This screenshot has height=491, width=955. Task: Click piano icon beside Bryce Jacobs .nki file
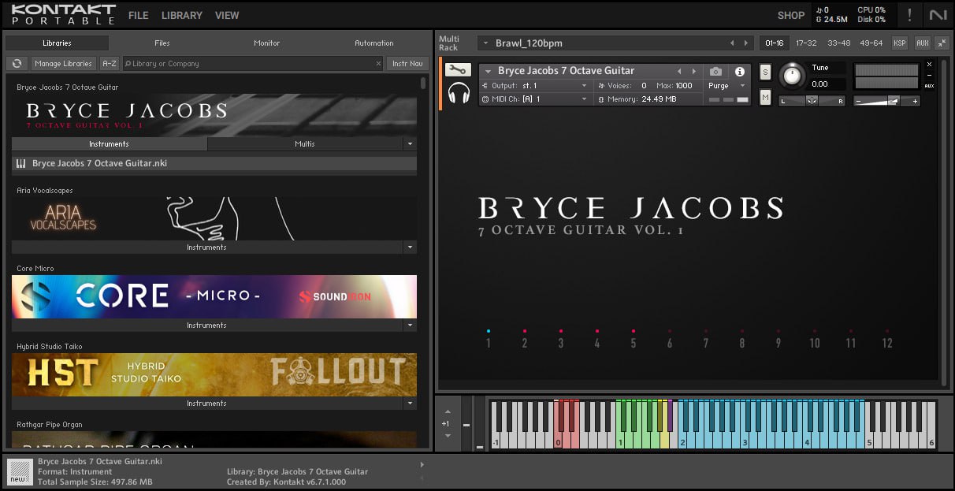pos(21,164)
